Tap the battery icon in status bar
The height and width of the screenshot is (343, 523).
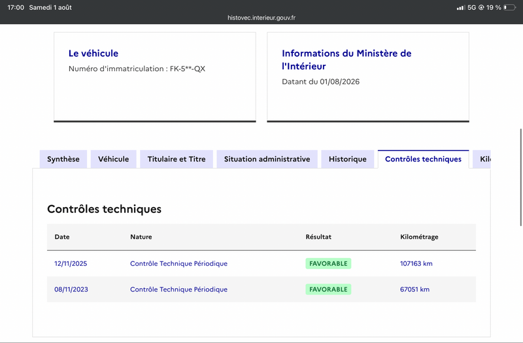tap(509, 7)
